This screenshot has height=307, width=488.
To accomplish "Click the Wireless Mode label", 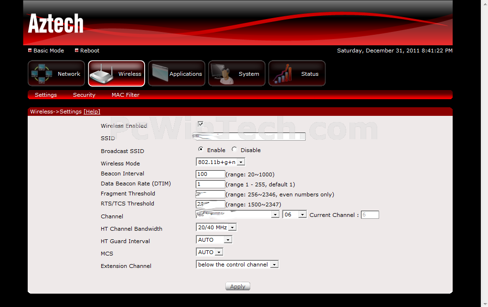I will pyautogui.click(x=120, y=164).
